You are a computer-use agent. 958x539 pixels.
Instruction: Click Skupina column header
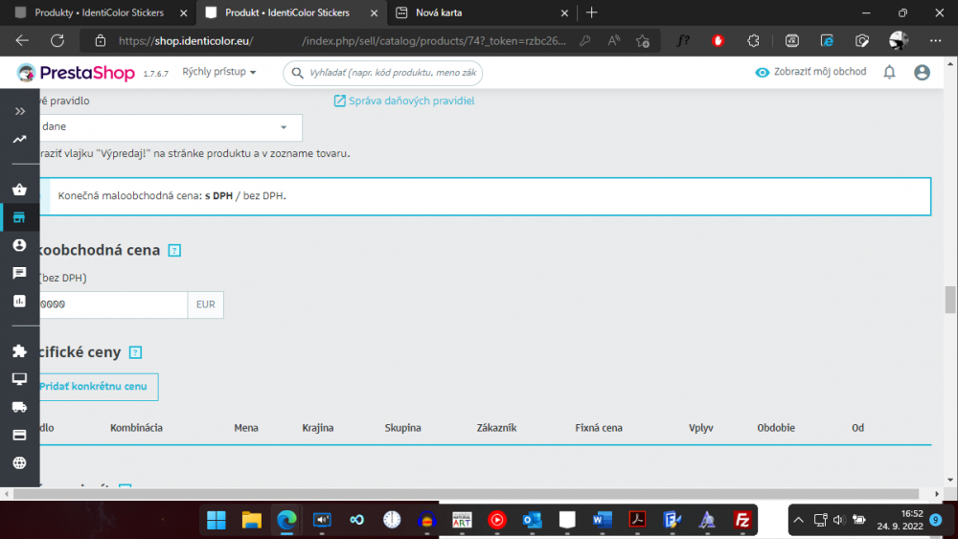tap(402, 428)
